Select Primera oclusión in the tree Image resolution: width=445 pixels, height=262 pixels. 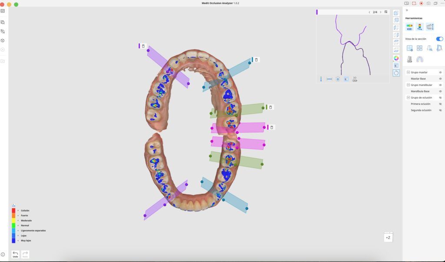pos(421,104)
